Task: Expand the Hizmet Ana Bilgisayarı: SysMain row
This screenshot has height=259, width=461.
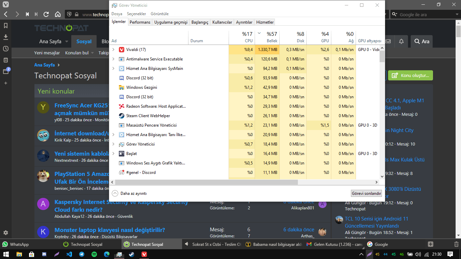Action: [113, 69]
